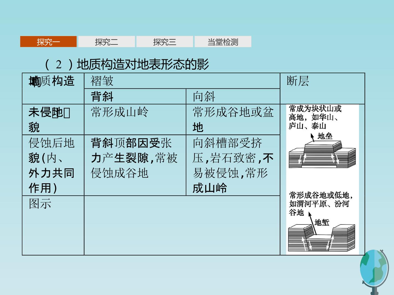Viewport: 394px width, 295px height.
Task: Click the 常成为块状山或高地 caption text
Action: (315, 117)
